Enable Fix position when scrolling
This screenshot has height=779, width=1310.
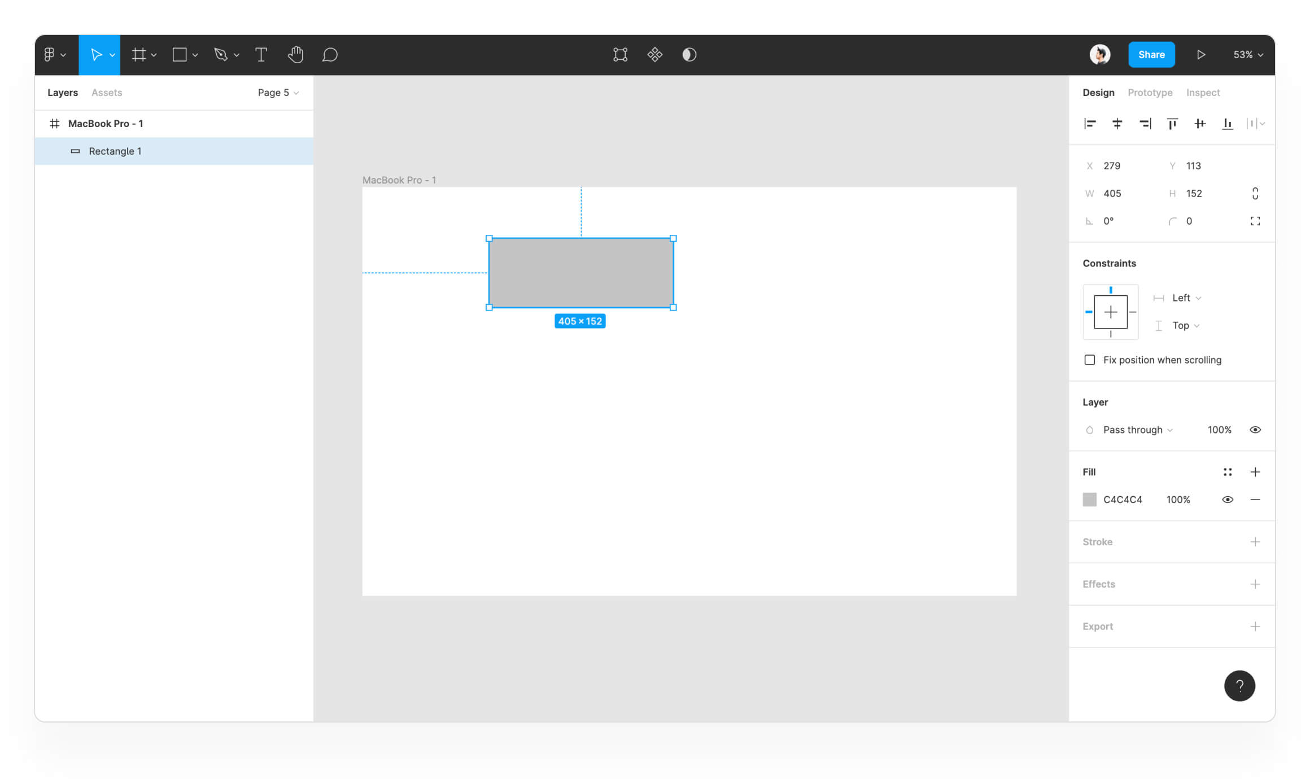click(x=1090, y=360)
